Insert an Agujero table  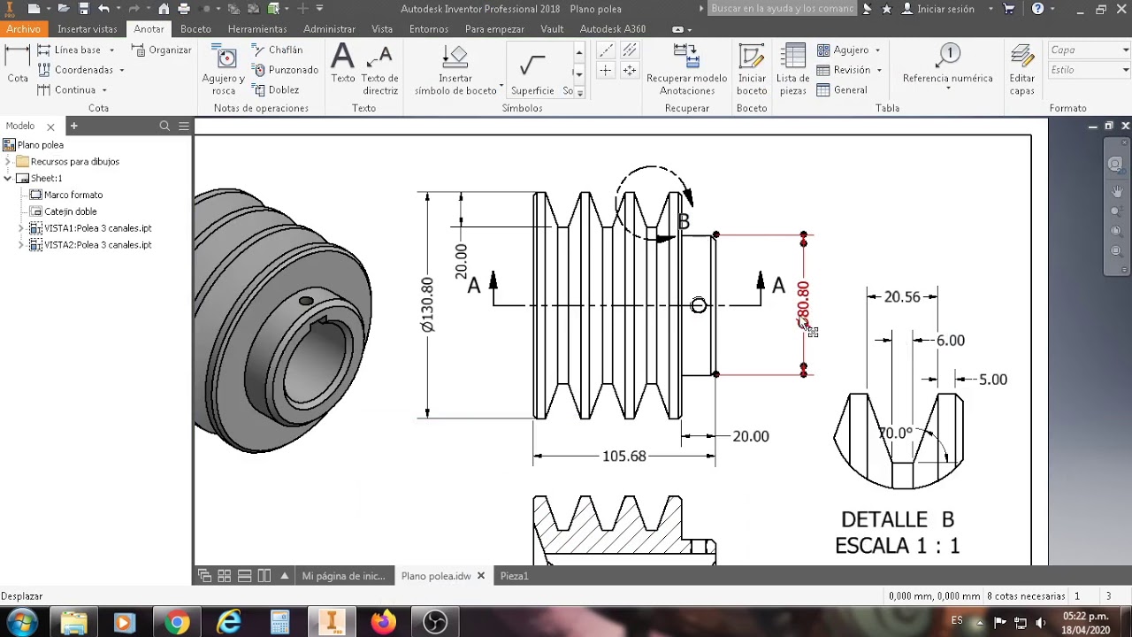tap(843, 50)
